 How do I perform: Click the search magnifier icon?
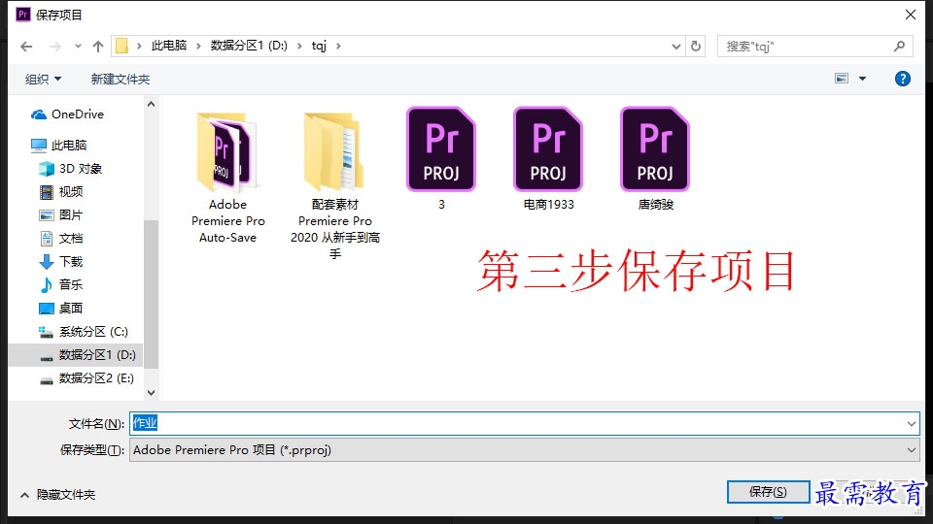click(900, 46)
